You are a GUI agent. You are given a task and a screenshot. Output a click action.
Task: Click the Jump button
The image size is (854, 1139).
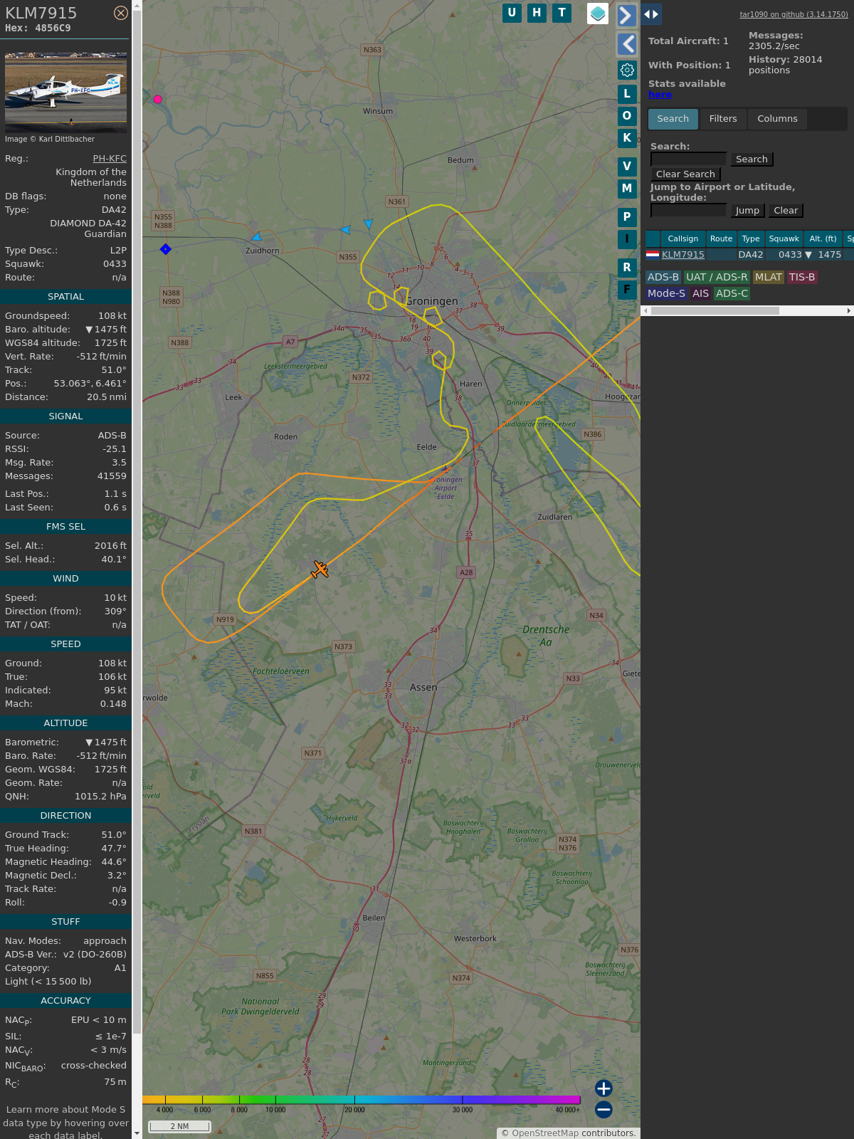[747, 211]
